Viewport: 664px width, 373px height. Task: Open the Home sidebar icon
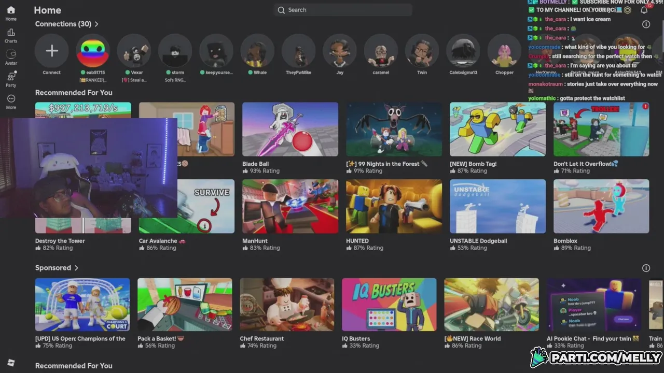tap(11, 13)
